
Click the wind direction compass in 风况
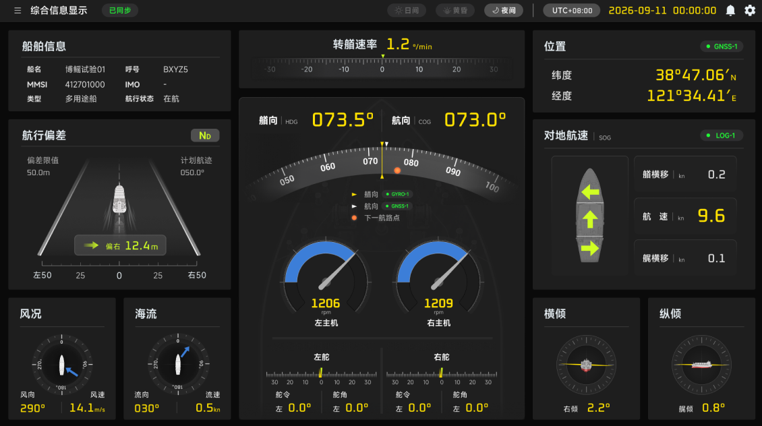pos(62,364)
